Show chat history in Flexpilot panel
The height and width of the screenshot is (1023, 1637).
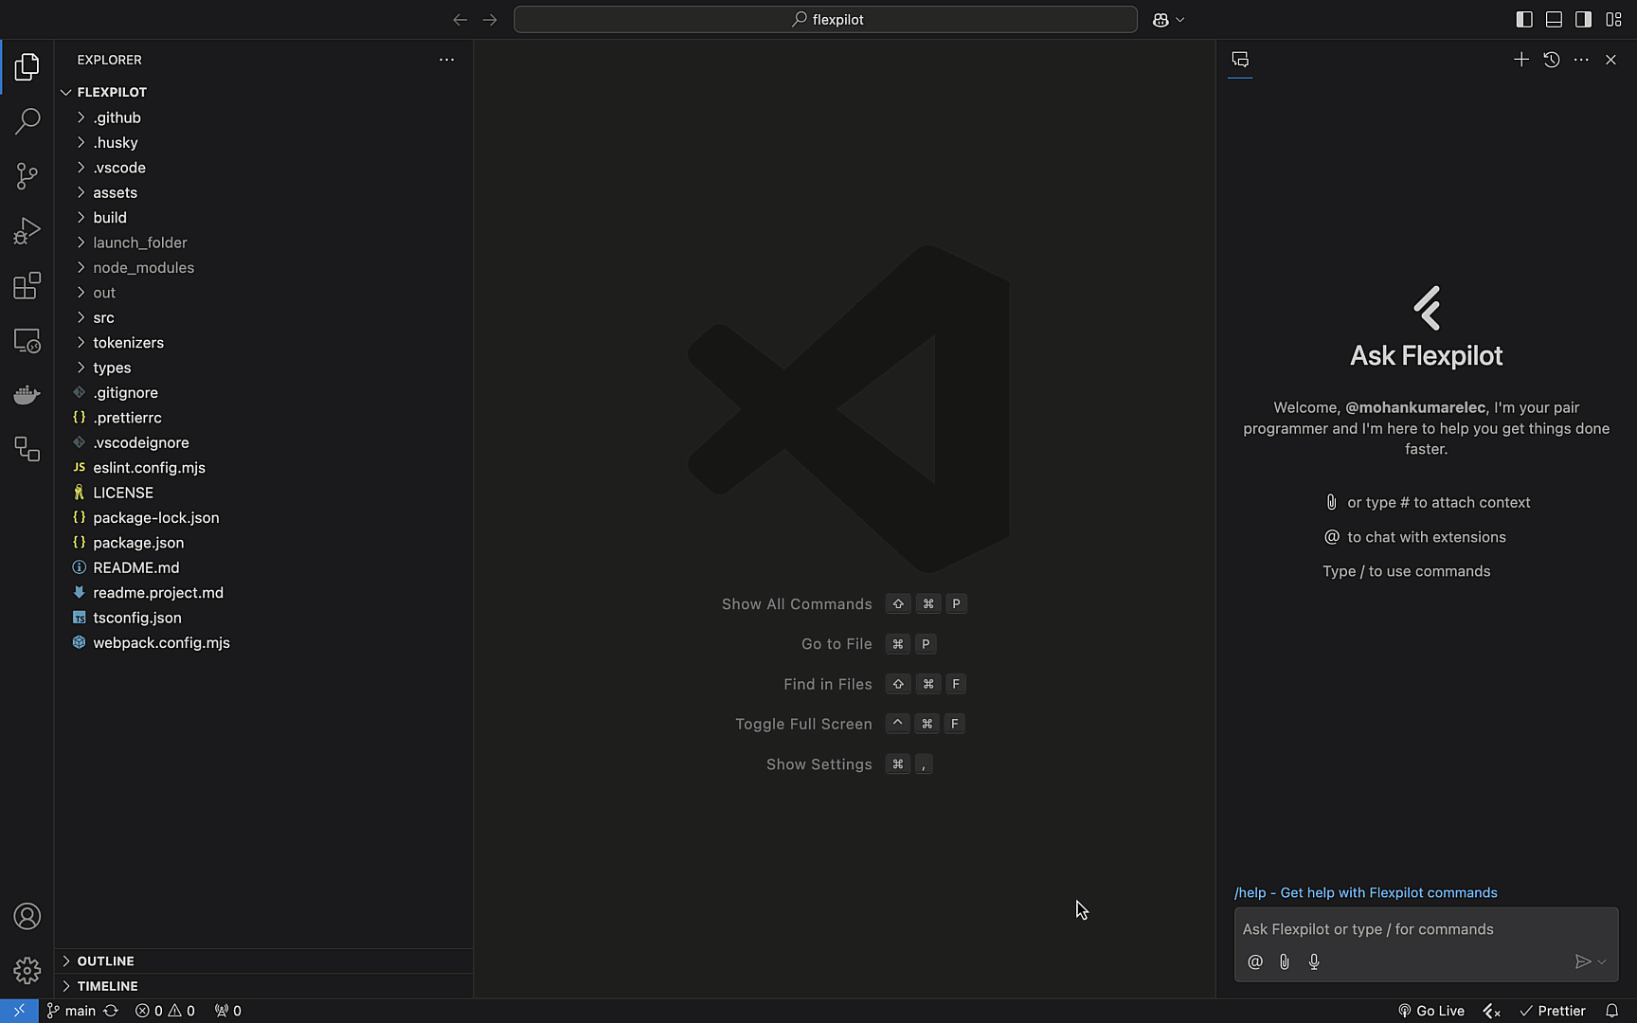pyautogui.click(x=1551, y=60)
